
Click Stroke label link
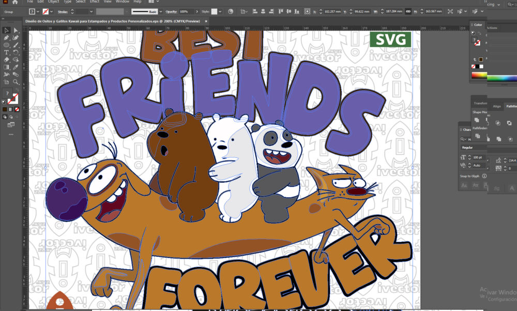(63, 11)
